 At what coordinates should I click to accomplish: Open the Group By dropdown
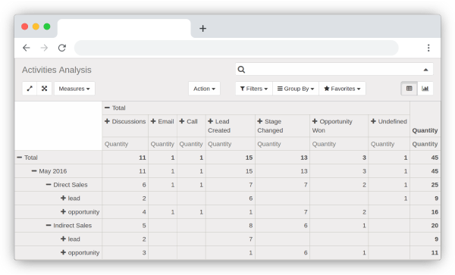click(x=296, y=89)
